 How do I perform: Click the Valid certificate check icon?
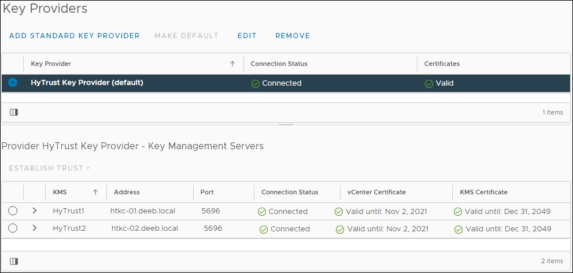coord(429,84)
